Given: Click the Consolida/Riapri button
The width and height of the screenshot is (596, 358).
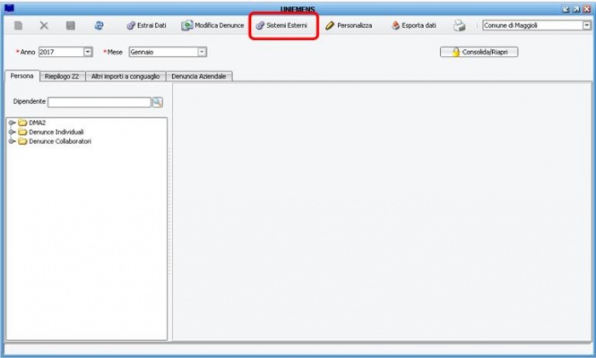Looking at the screenshot, I should (x=479, y=52).
